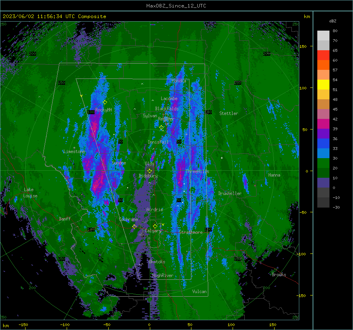Click the Stettler city label

click(229, 113)
